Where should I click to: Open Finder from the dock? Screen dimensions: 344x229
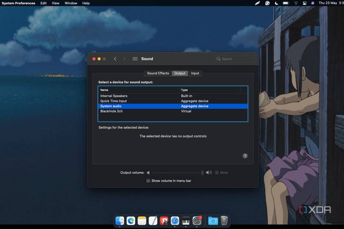click(x=120, y=221)
